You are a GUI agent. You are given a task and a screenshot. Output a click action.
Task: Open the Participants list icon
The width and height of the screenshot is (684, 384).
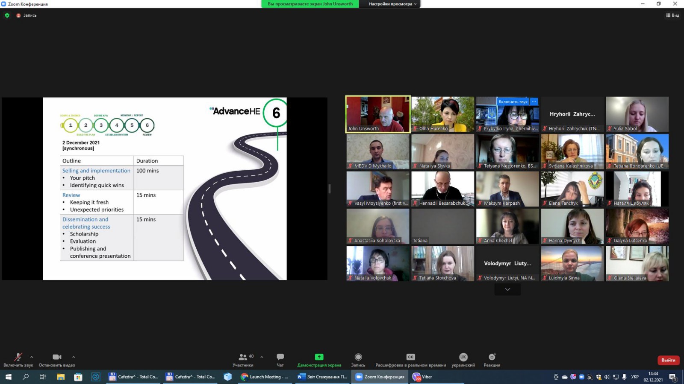[243, 357]
